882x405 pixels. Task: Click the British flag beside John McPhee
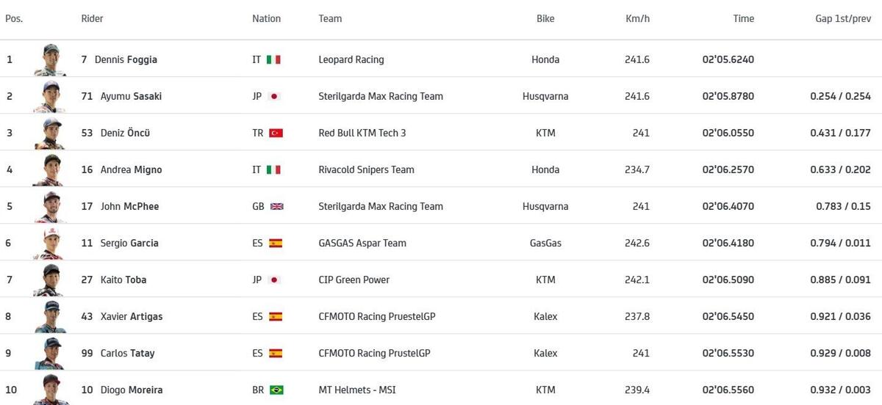pyautogui.click(x=277, y=206)
